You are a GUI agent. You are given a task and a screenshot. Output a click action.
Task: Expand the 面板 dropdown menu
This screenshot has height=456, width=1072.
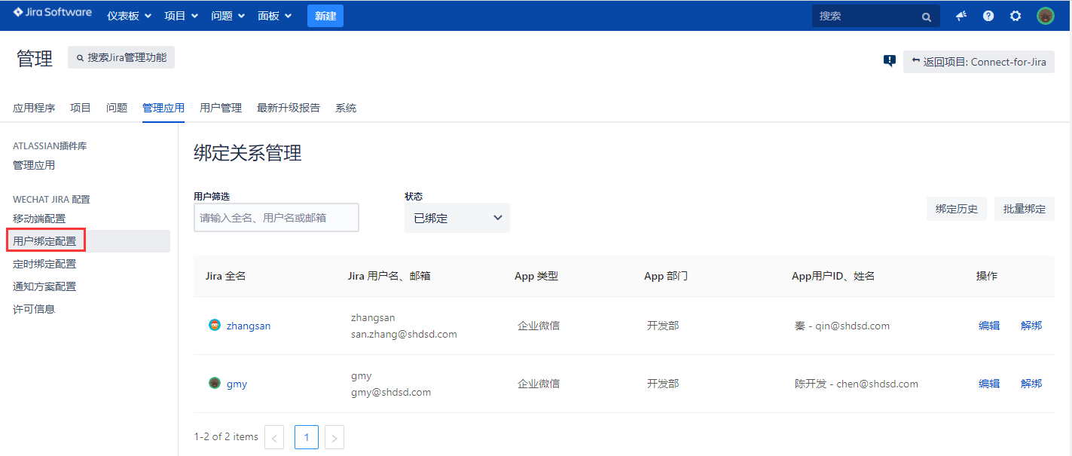274,16
